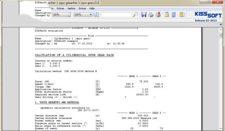Image resolution: width=225 pixels, height=131 pixels.
Task: Minimize the KISSsoft window
Action: pos(203,2)
